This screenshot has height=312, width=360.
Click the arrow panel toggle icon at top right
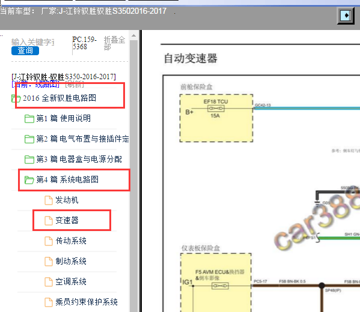coord(346,16)
